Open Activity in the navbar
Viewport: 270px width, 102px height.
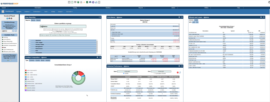(53, 12)
